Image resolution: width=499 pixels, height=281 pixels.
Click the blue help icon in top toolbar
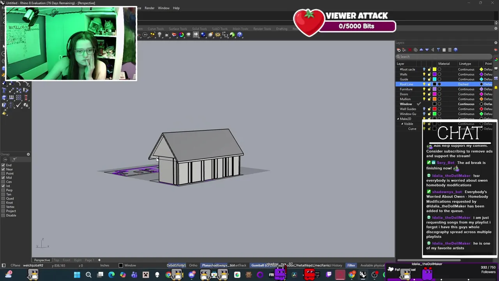(x=240, y=34)
